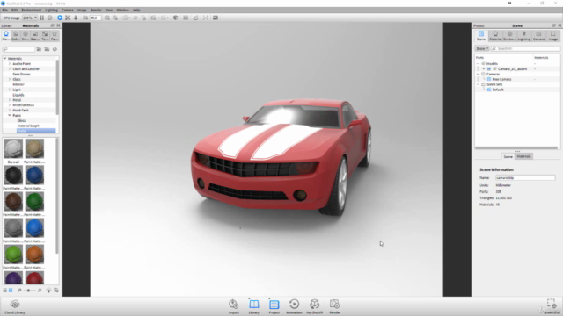Select the Liquids category
Viewport: 563px width, 316px height.
(x=18, y=95)
